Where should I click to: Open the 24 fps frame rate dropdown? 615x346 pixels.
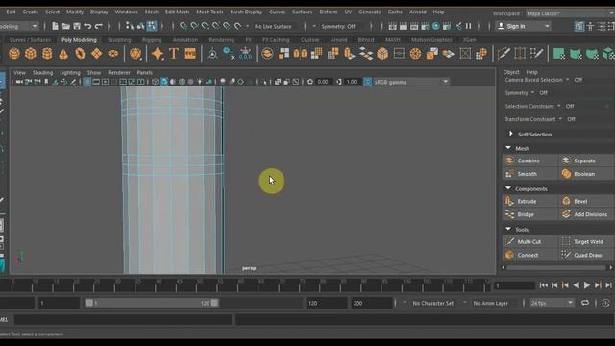[552, 303]
